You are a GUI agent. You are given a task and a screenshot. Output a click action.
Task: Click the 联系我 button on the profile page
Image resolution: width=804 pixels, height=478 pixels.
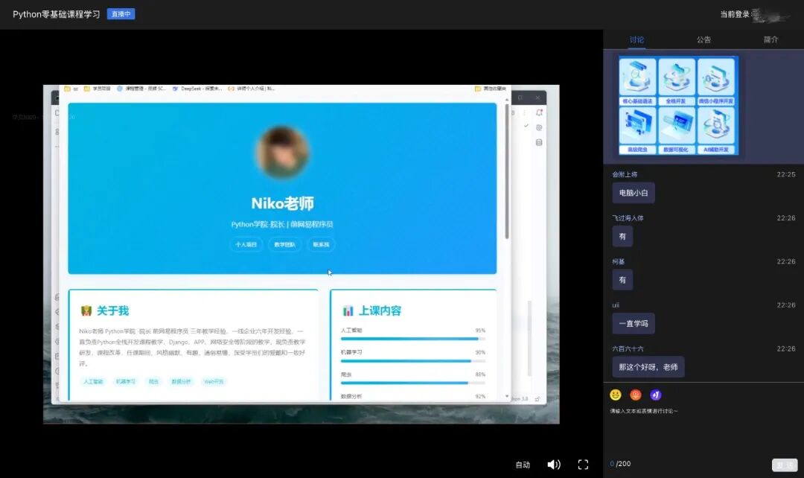321,244
